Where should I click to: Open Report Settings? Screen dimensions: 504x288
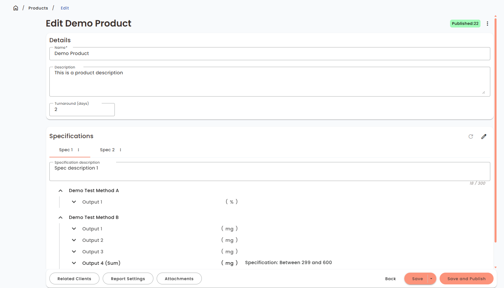[x=128, y=279]
